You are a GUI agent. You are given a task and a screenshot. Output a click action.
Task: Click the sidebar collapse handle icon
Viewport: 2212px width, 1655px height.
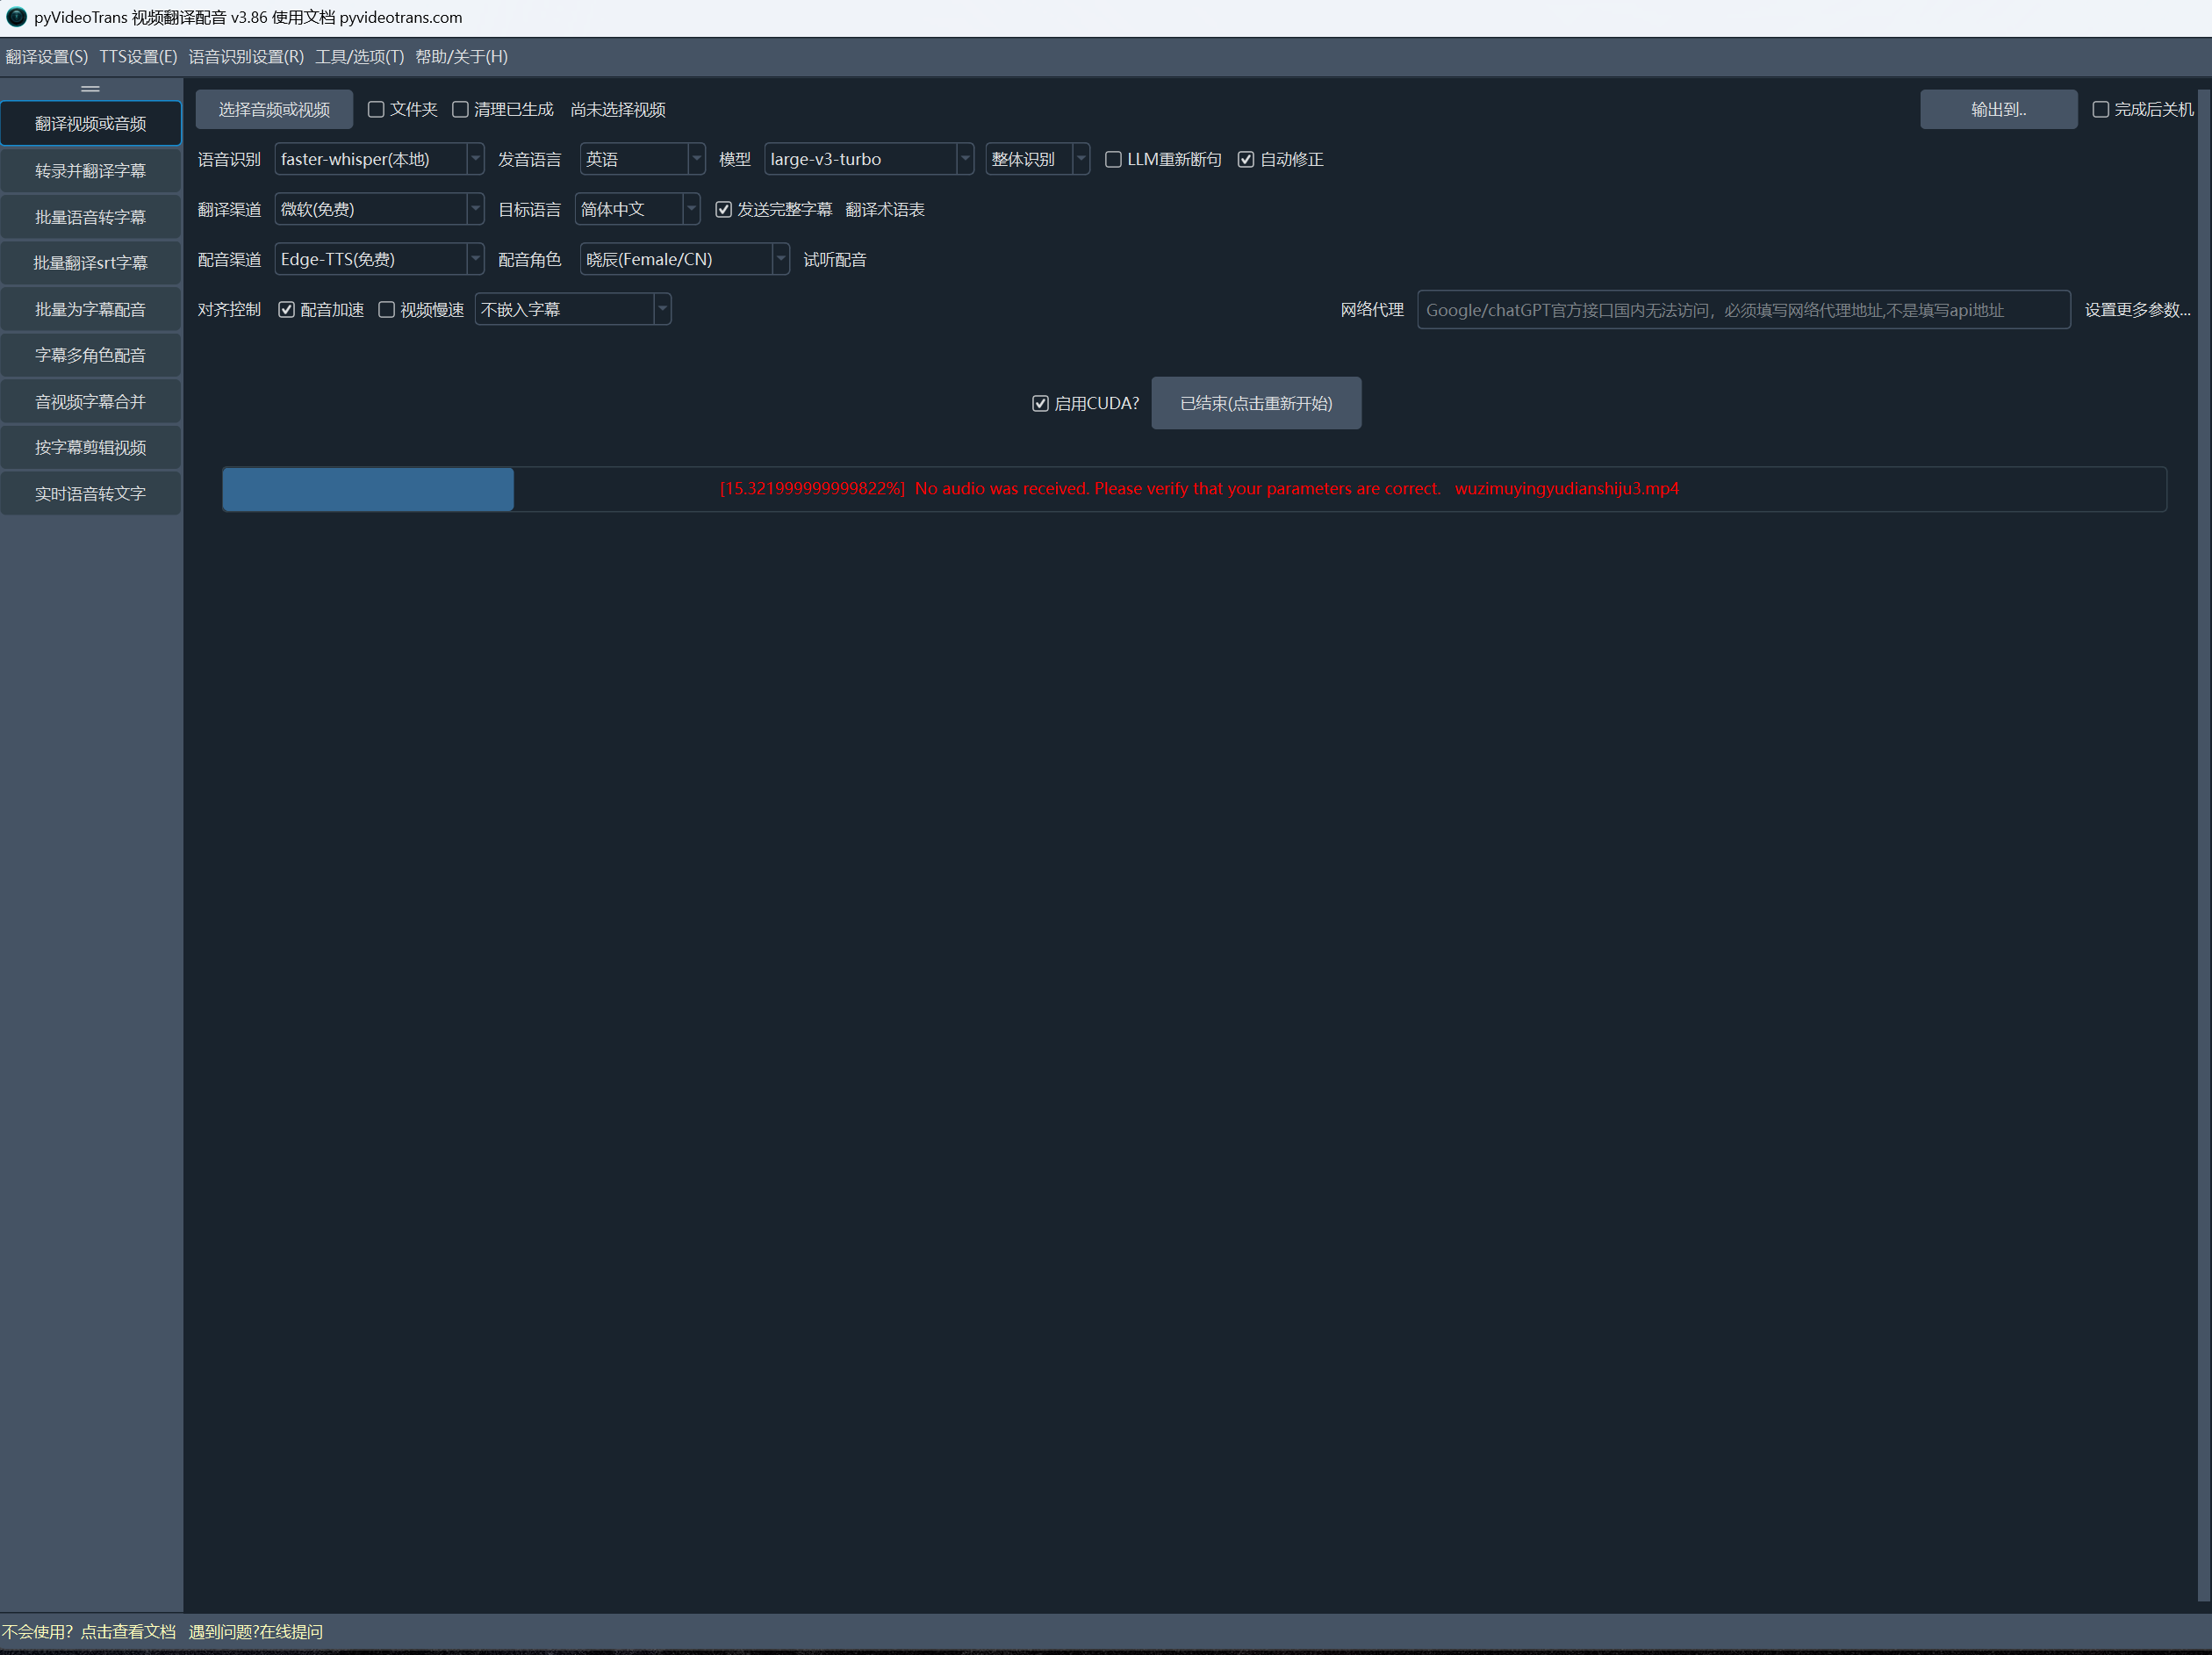90,88
